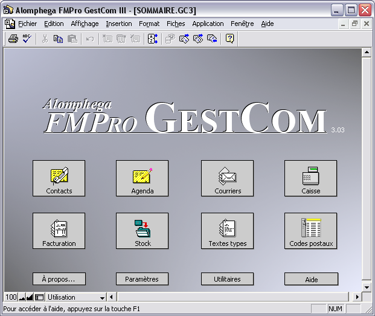The height and width of the screenshot is (316, 375).
Task: Click the zoom out small mountains icon
Action: coord(22,297)
